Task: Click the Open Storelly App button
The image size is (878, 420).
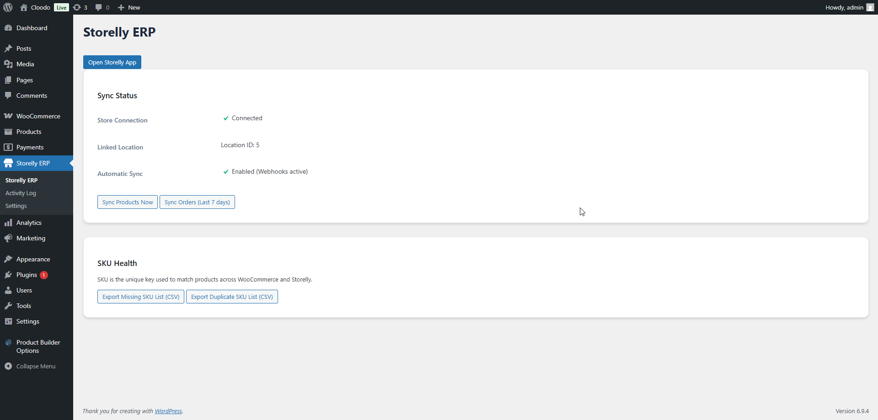Action: 112,62
